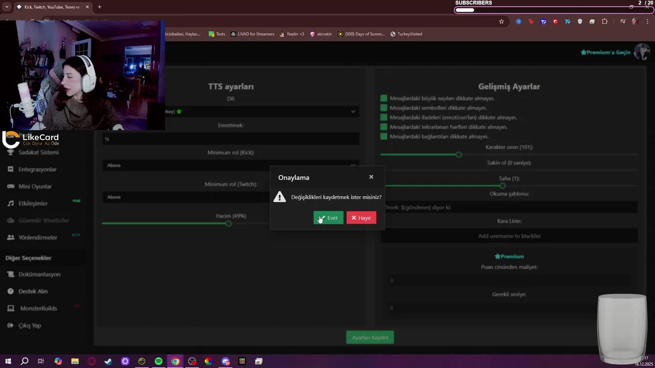Screen dimensions: 655x368
Task: Open Destek Alın help sidebar item
Action: pos(27,291)
